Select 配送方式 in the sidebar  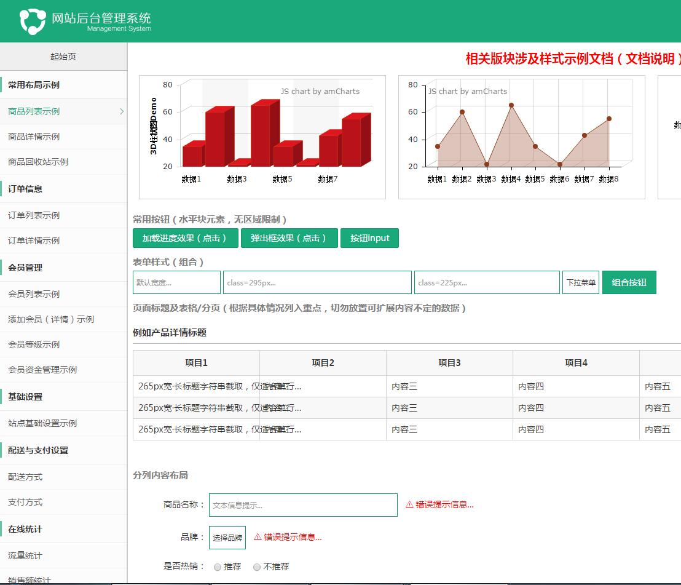click(x=63, y=476)
